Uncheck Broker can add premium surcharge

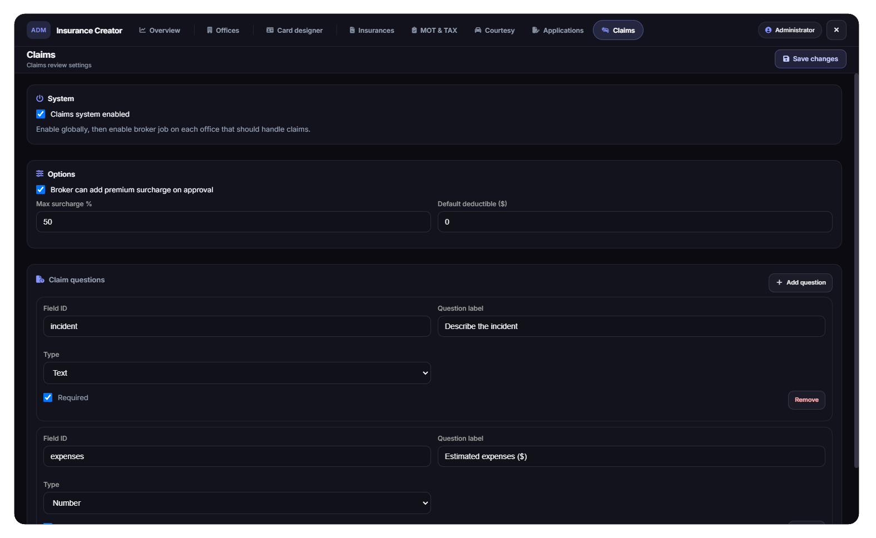tap(41, 190)
